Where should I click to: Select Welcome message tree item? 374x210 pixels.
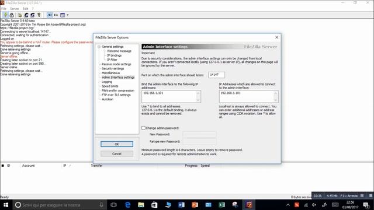119,51
